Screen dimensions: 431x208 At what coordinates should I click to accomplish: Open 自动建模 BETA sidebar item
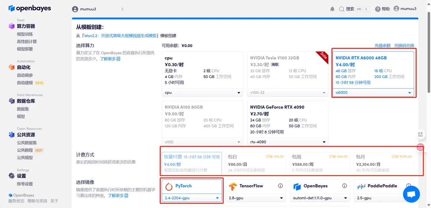[30, 83]
